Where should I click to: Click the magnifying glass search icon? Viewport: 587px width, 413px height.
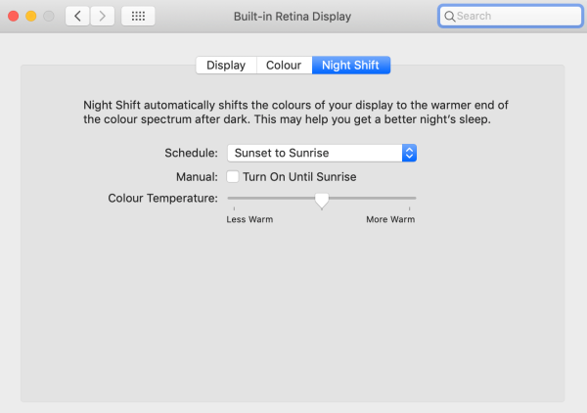[x=449, y=16]
